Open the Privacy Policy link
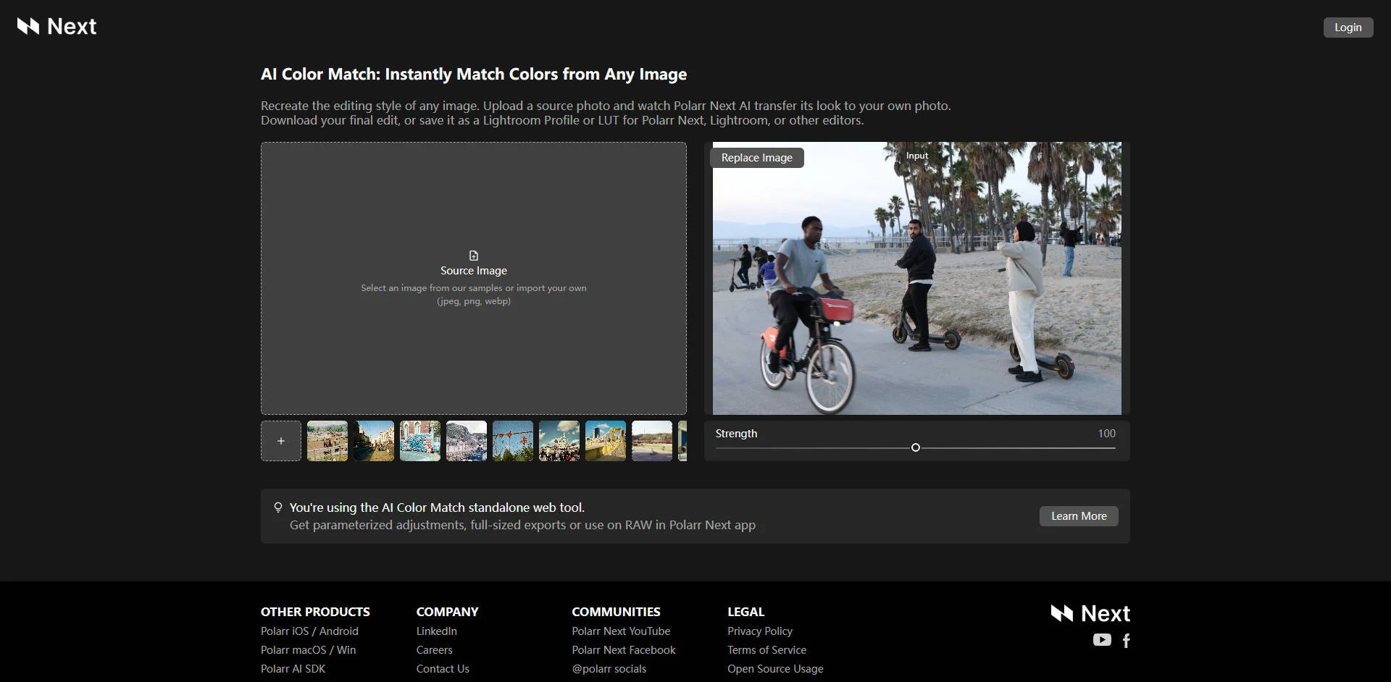 point(760,631)
